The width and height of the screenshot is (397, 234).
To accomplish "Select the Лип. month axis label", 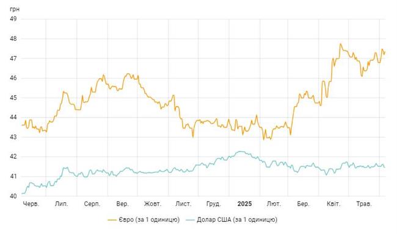I will coord(62,204).
